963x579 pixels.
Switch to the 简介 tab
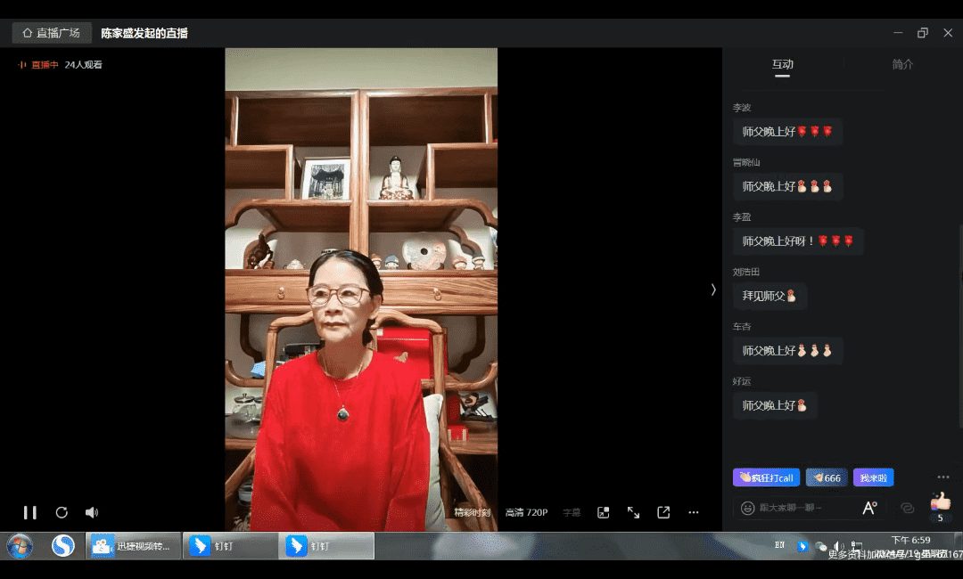(902, 64)
